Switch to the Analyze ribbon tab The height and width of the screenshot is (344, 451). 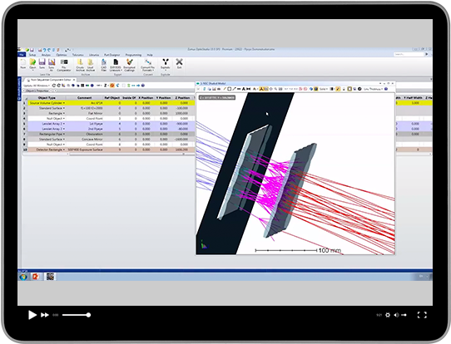coord(46,55)
